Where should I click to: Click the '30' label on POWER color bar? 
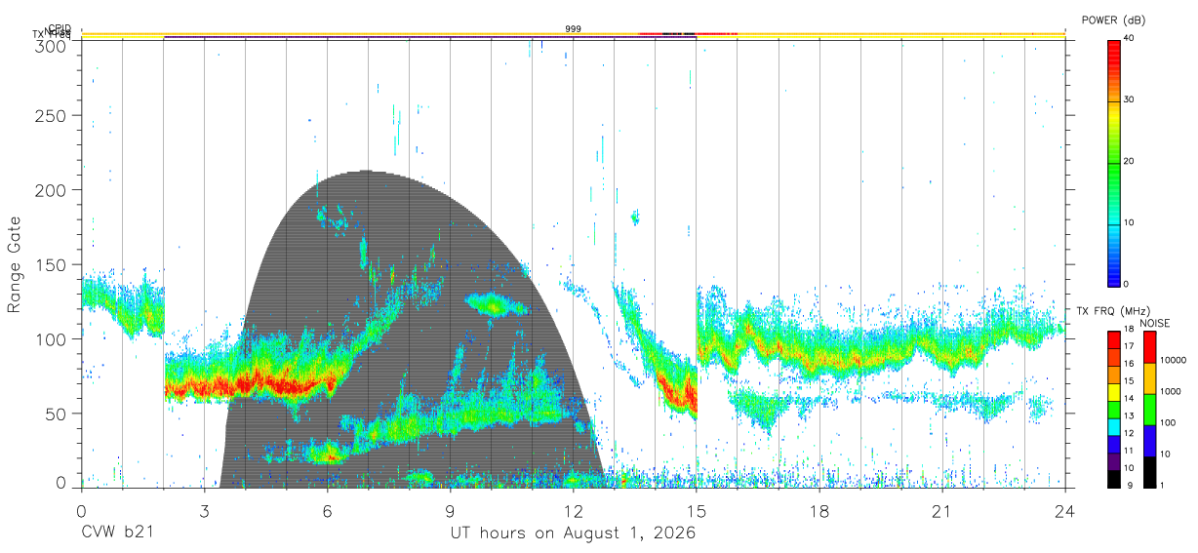point(1127,99)
